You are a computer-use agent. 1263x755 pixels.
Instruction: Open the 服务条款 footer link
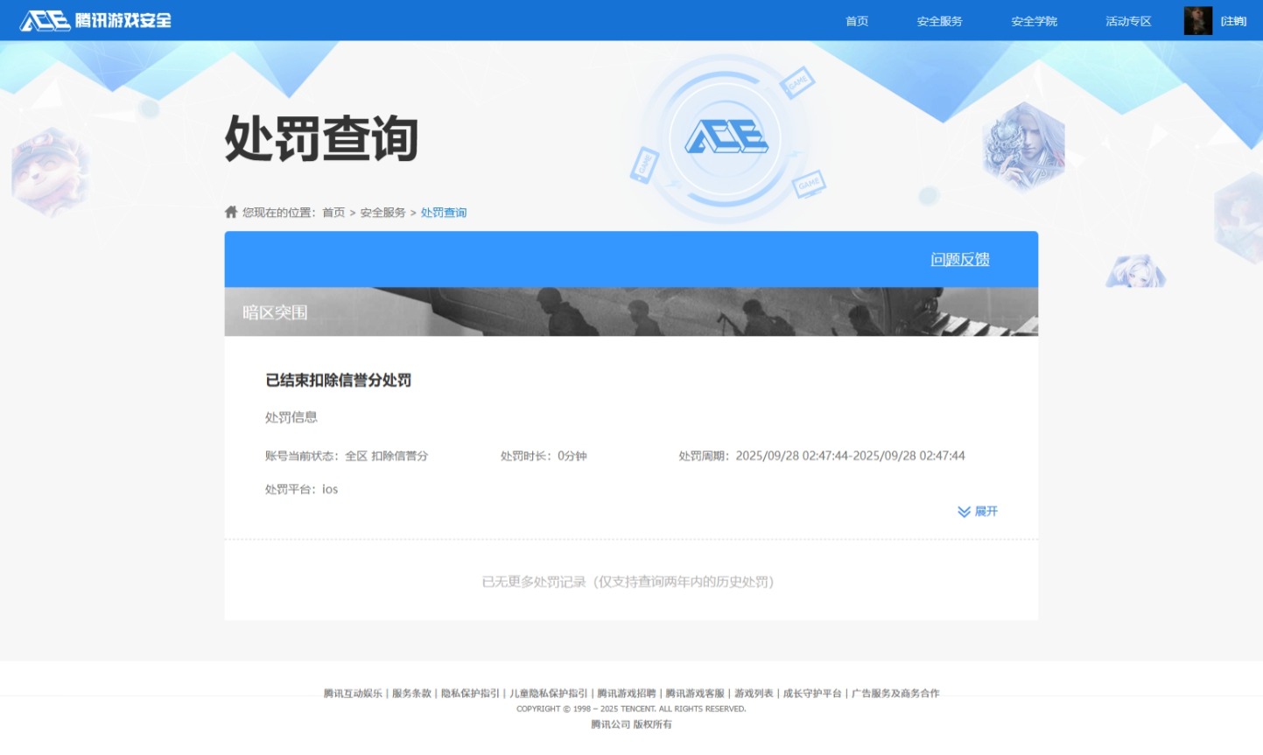(x=411, y=694)
